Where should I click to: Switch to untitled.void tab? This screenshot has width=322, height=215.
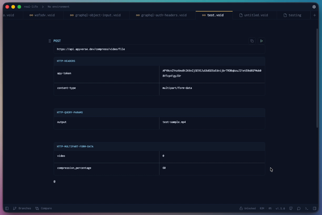[254, 15]
